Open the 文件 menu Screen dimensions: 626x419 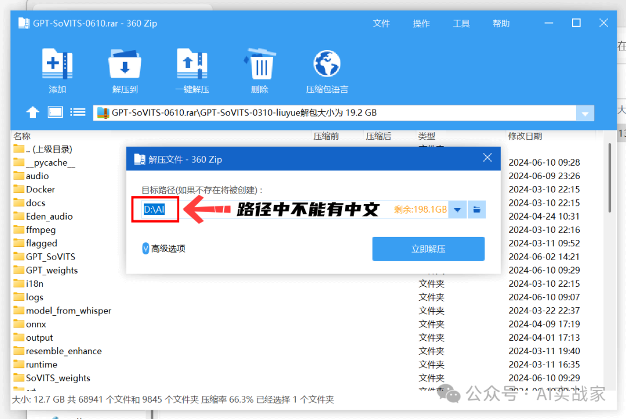click(381, 24)
